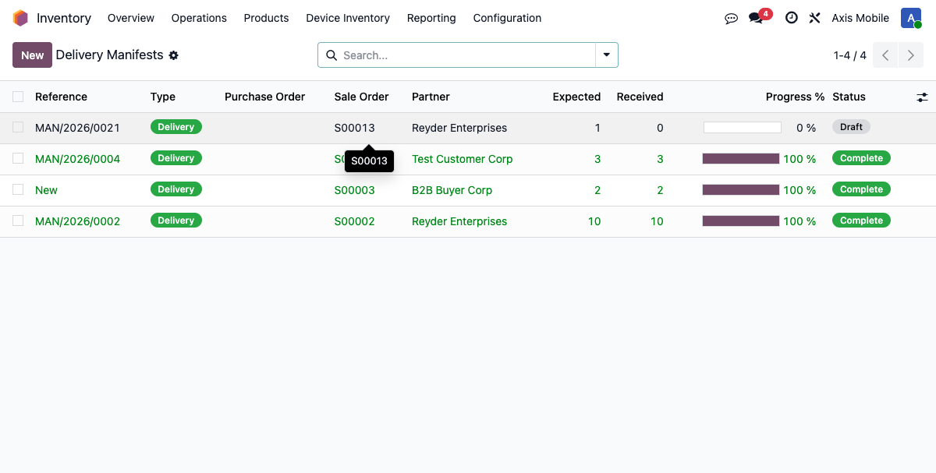Image resolution: width=936 pixels, height=473 pixels.
Task: Go to next page of records
Action: pyautogui.click(x=910, y=55)
